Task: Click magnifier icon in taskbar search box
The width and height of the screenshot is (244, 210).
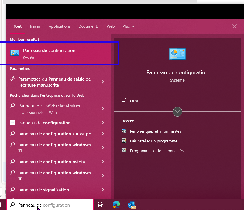Action: coord(12,205)
